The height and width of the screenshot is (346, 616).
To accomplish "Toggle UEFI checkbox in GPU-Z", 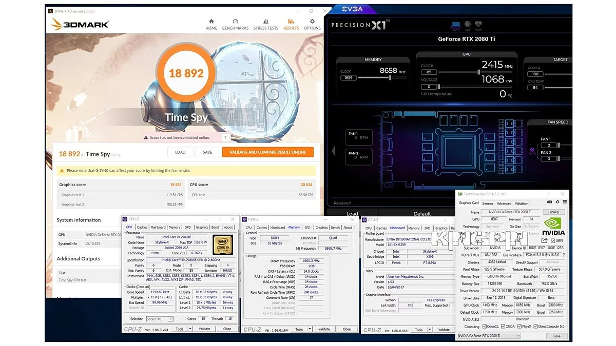I will 553,240.
